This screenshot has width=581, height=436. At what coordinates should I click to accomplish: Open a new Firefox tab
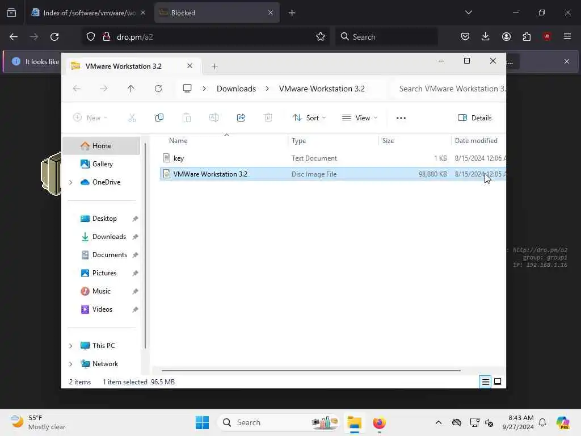(292, 13)
